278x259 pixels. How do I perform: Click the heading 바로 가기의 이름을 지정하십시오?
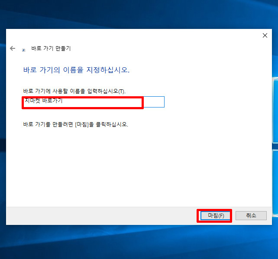coord(76,70)
